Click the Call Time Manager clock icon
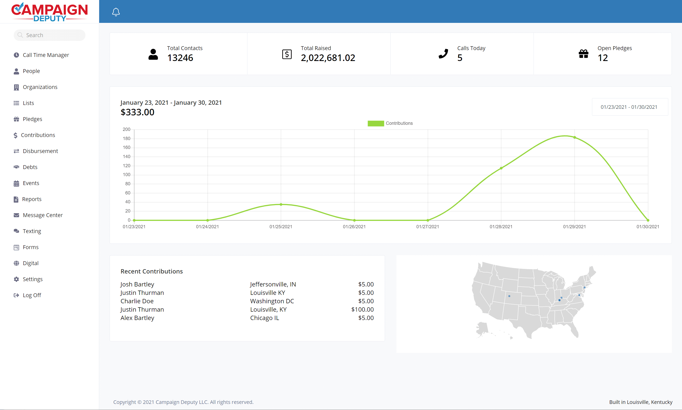The image size is (682, 410). [16, 55]
